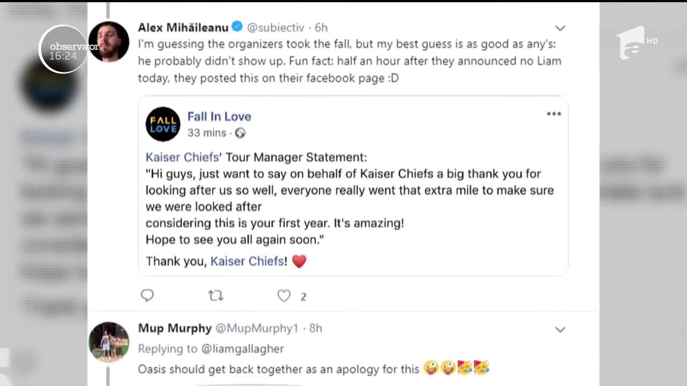Open the @subiectiv handle
687x386 pixels.
(275, 27)
